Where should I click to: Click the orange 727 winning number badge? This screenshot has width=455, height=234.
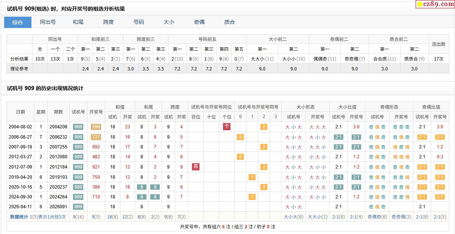tap(96, 137)
